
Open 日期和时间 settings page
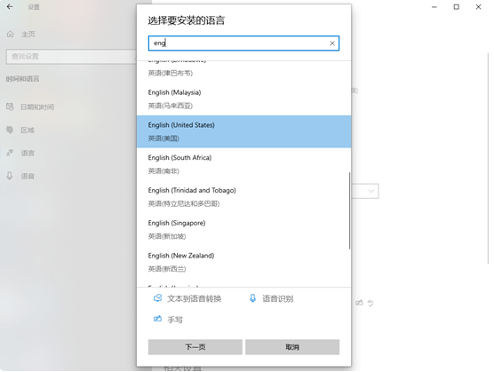coord(37,107)
